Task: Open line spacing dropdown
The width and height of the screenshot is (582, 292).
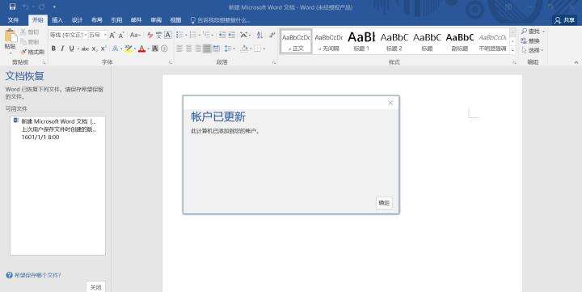Action: tap(234, 49)
